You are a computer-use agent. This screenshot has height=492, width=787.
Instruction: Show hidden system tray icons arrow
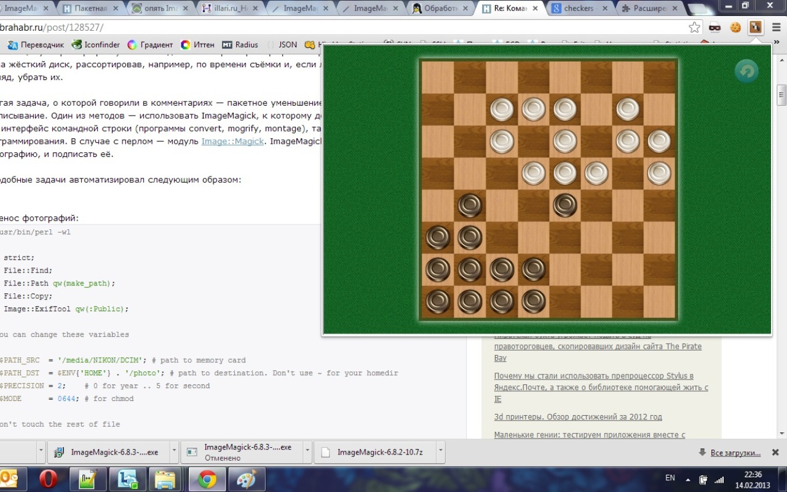click(x=687, y=480)
